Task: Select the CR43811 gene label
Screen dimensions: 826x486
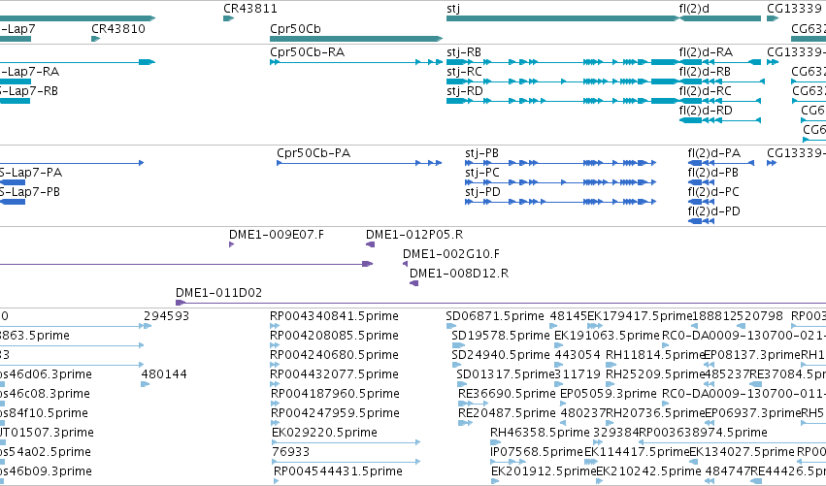Action: click(x=250, y=9)
